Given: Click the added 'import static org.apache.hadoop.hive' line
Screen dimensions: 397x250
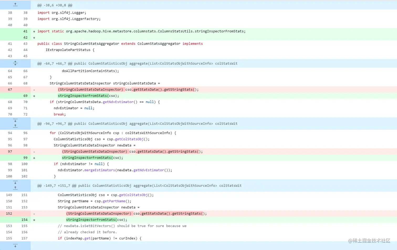Looking at the screenshot, I should [142, 31].
